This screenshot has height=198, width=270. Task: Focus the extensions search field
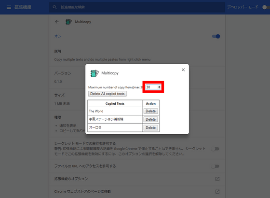[x=137, y=7]
